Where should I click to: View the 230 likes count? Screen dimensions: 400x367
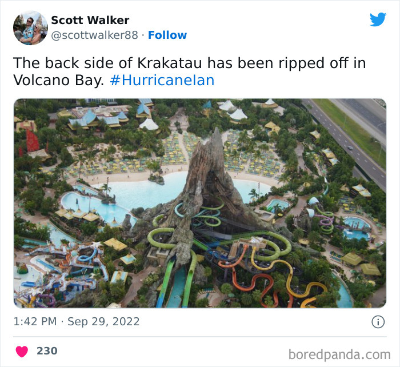[47, 351]
